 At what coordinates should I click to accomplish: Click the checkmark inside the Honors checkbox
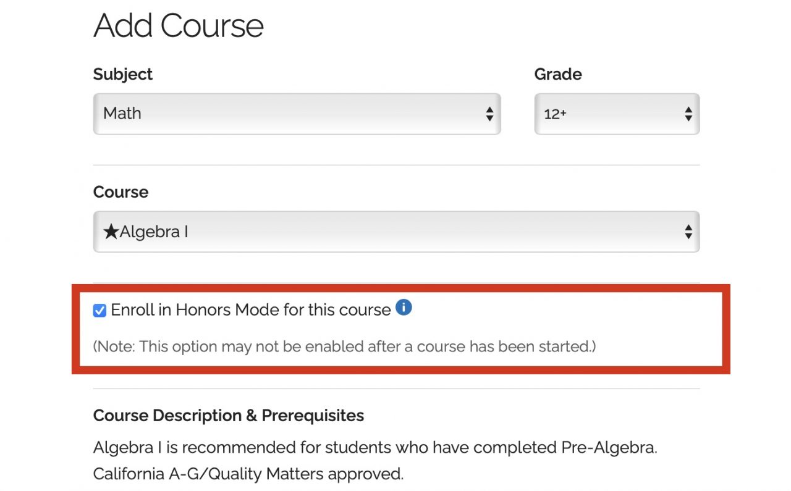(99, 310)
